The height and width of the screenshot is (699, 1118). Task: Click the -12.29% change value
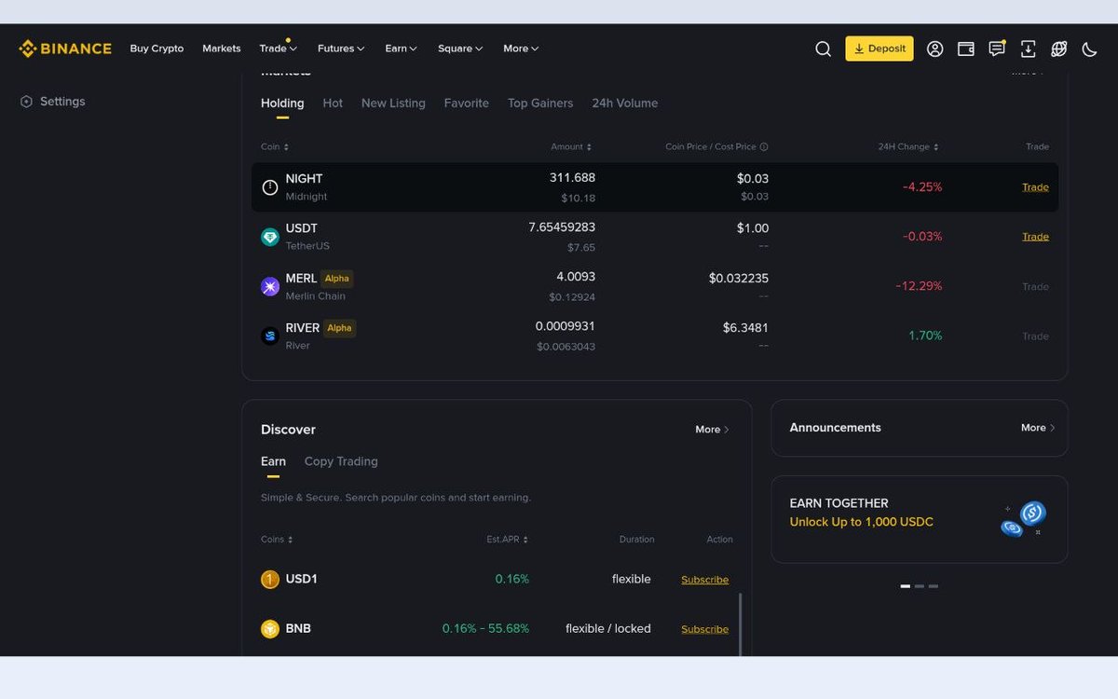pos(919,286)
